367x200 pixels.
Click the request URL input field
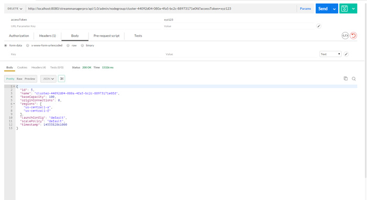pos(161,9)
